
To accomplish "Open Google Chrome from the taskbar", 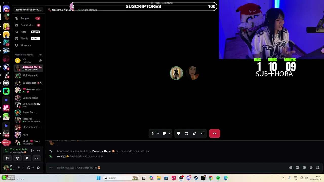I will [x=211, y=178].
